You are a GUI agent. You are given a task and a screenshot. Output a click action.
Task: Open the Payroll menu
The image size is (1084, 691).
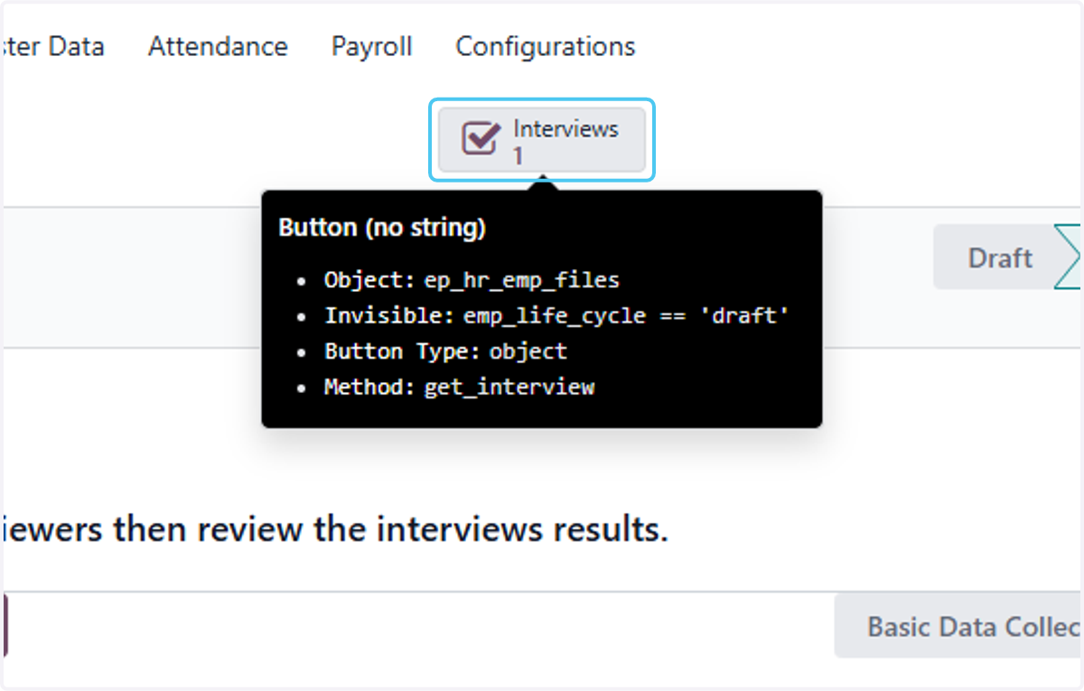(x=371, y=46)
